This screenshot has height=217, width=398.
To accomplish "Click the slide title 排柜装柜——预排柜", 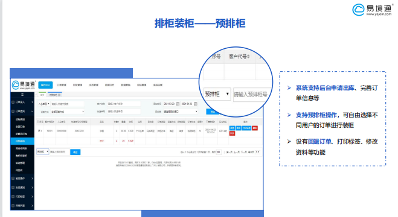I will 200,24.
